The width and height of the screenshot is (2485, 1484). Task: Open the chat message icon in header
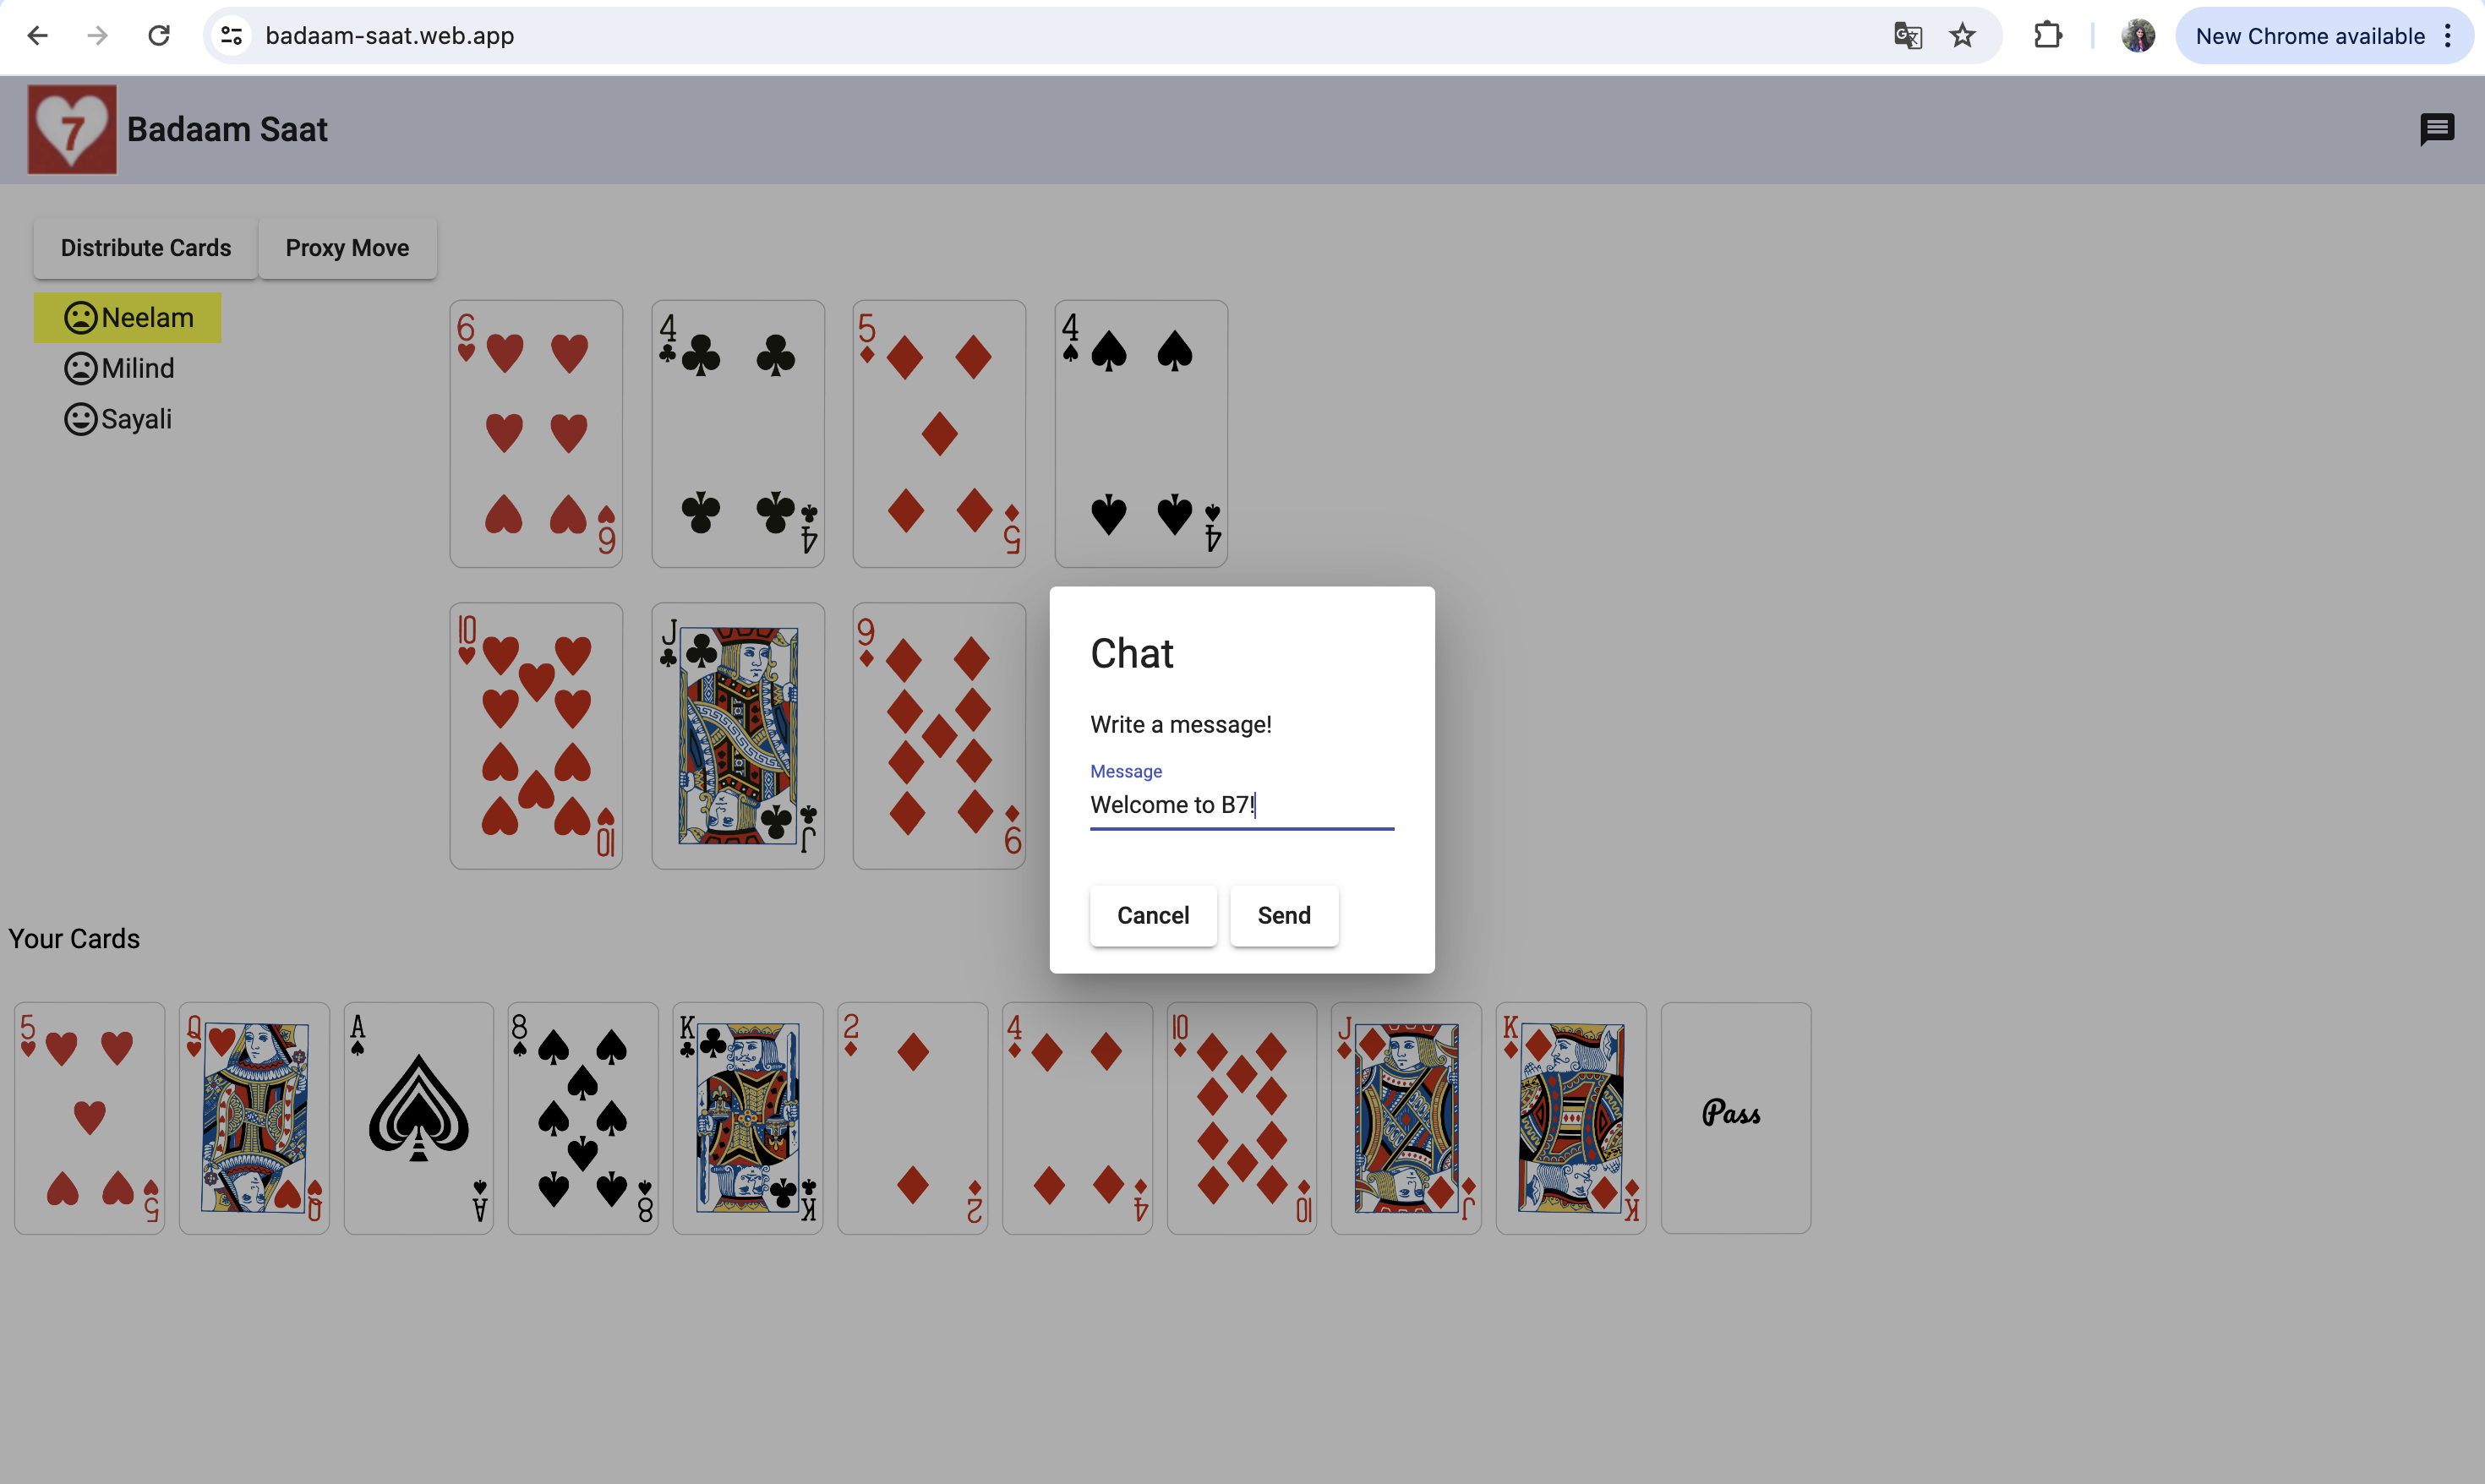click(x=2436, y=129)
